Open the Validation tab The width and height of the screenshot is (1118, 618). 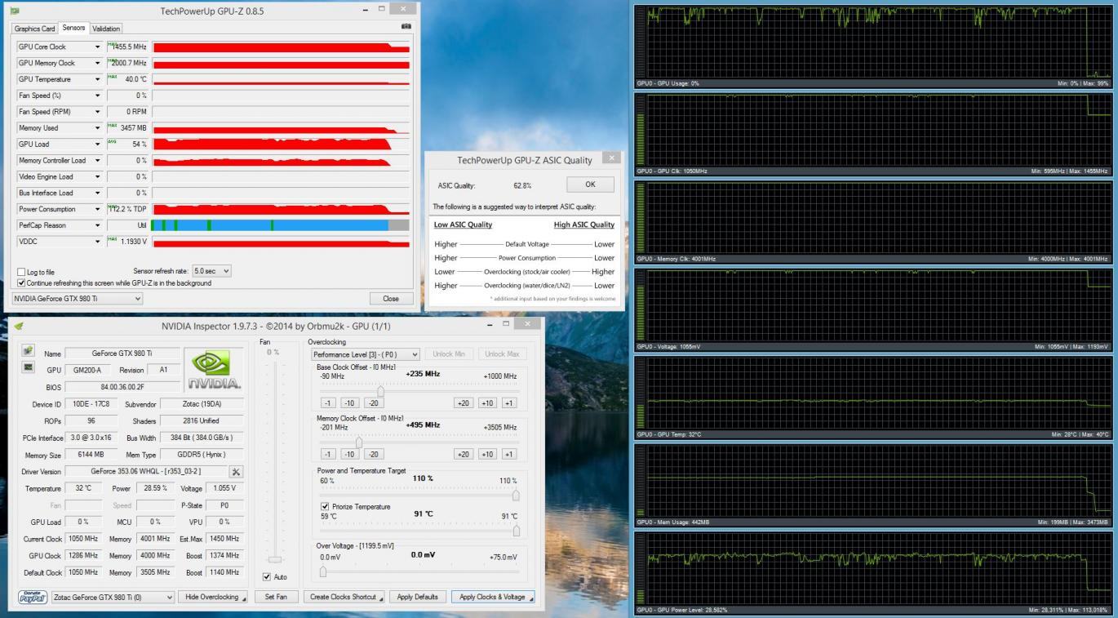click(x=106, y=29)
